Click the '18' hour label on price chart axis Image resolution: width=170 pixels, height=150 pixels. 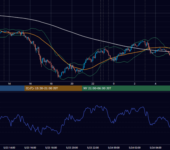click(x=51, y=84)
